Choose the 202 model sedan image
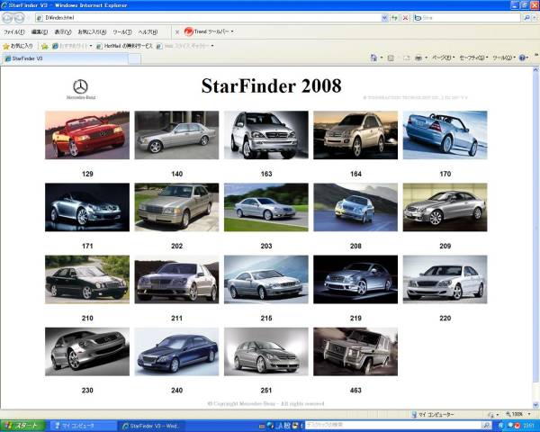The image size is (540, 432). point(176,207)
